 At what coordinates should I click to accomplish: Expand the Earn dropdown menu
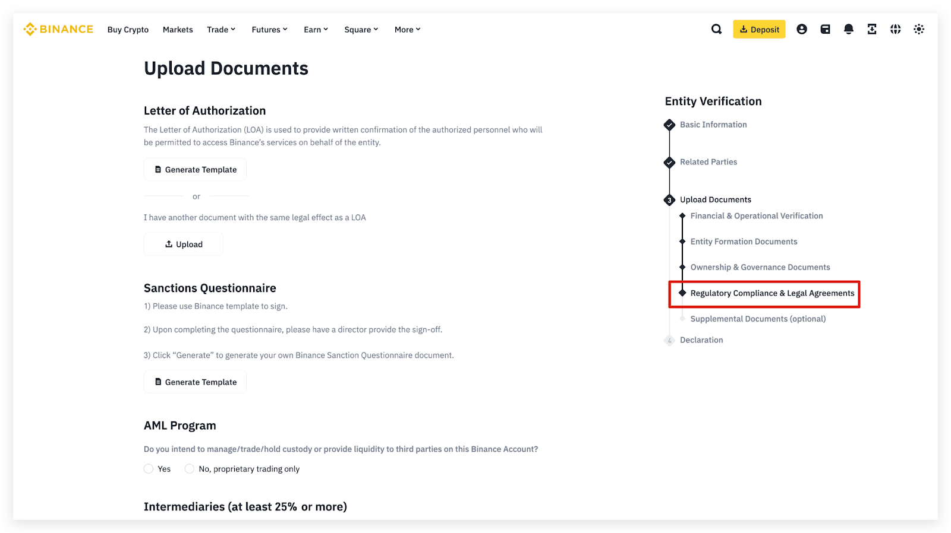pyautogui.click(x=316, y=30)
